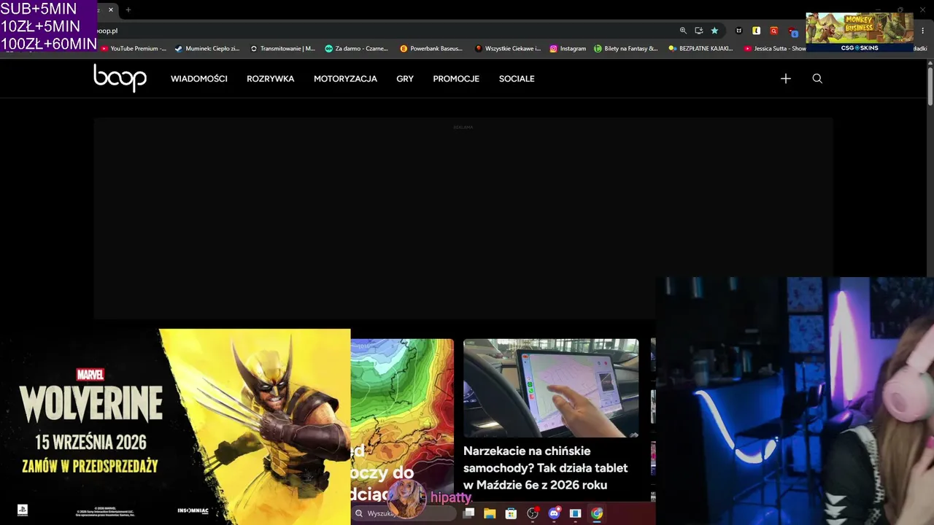Switch to Google Chrome in the taskbar
Image resolution: width=934 pixels, height=525 pixels.
pos(597,513)
